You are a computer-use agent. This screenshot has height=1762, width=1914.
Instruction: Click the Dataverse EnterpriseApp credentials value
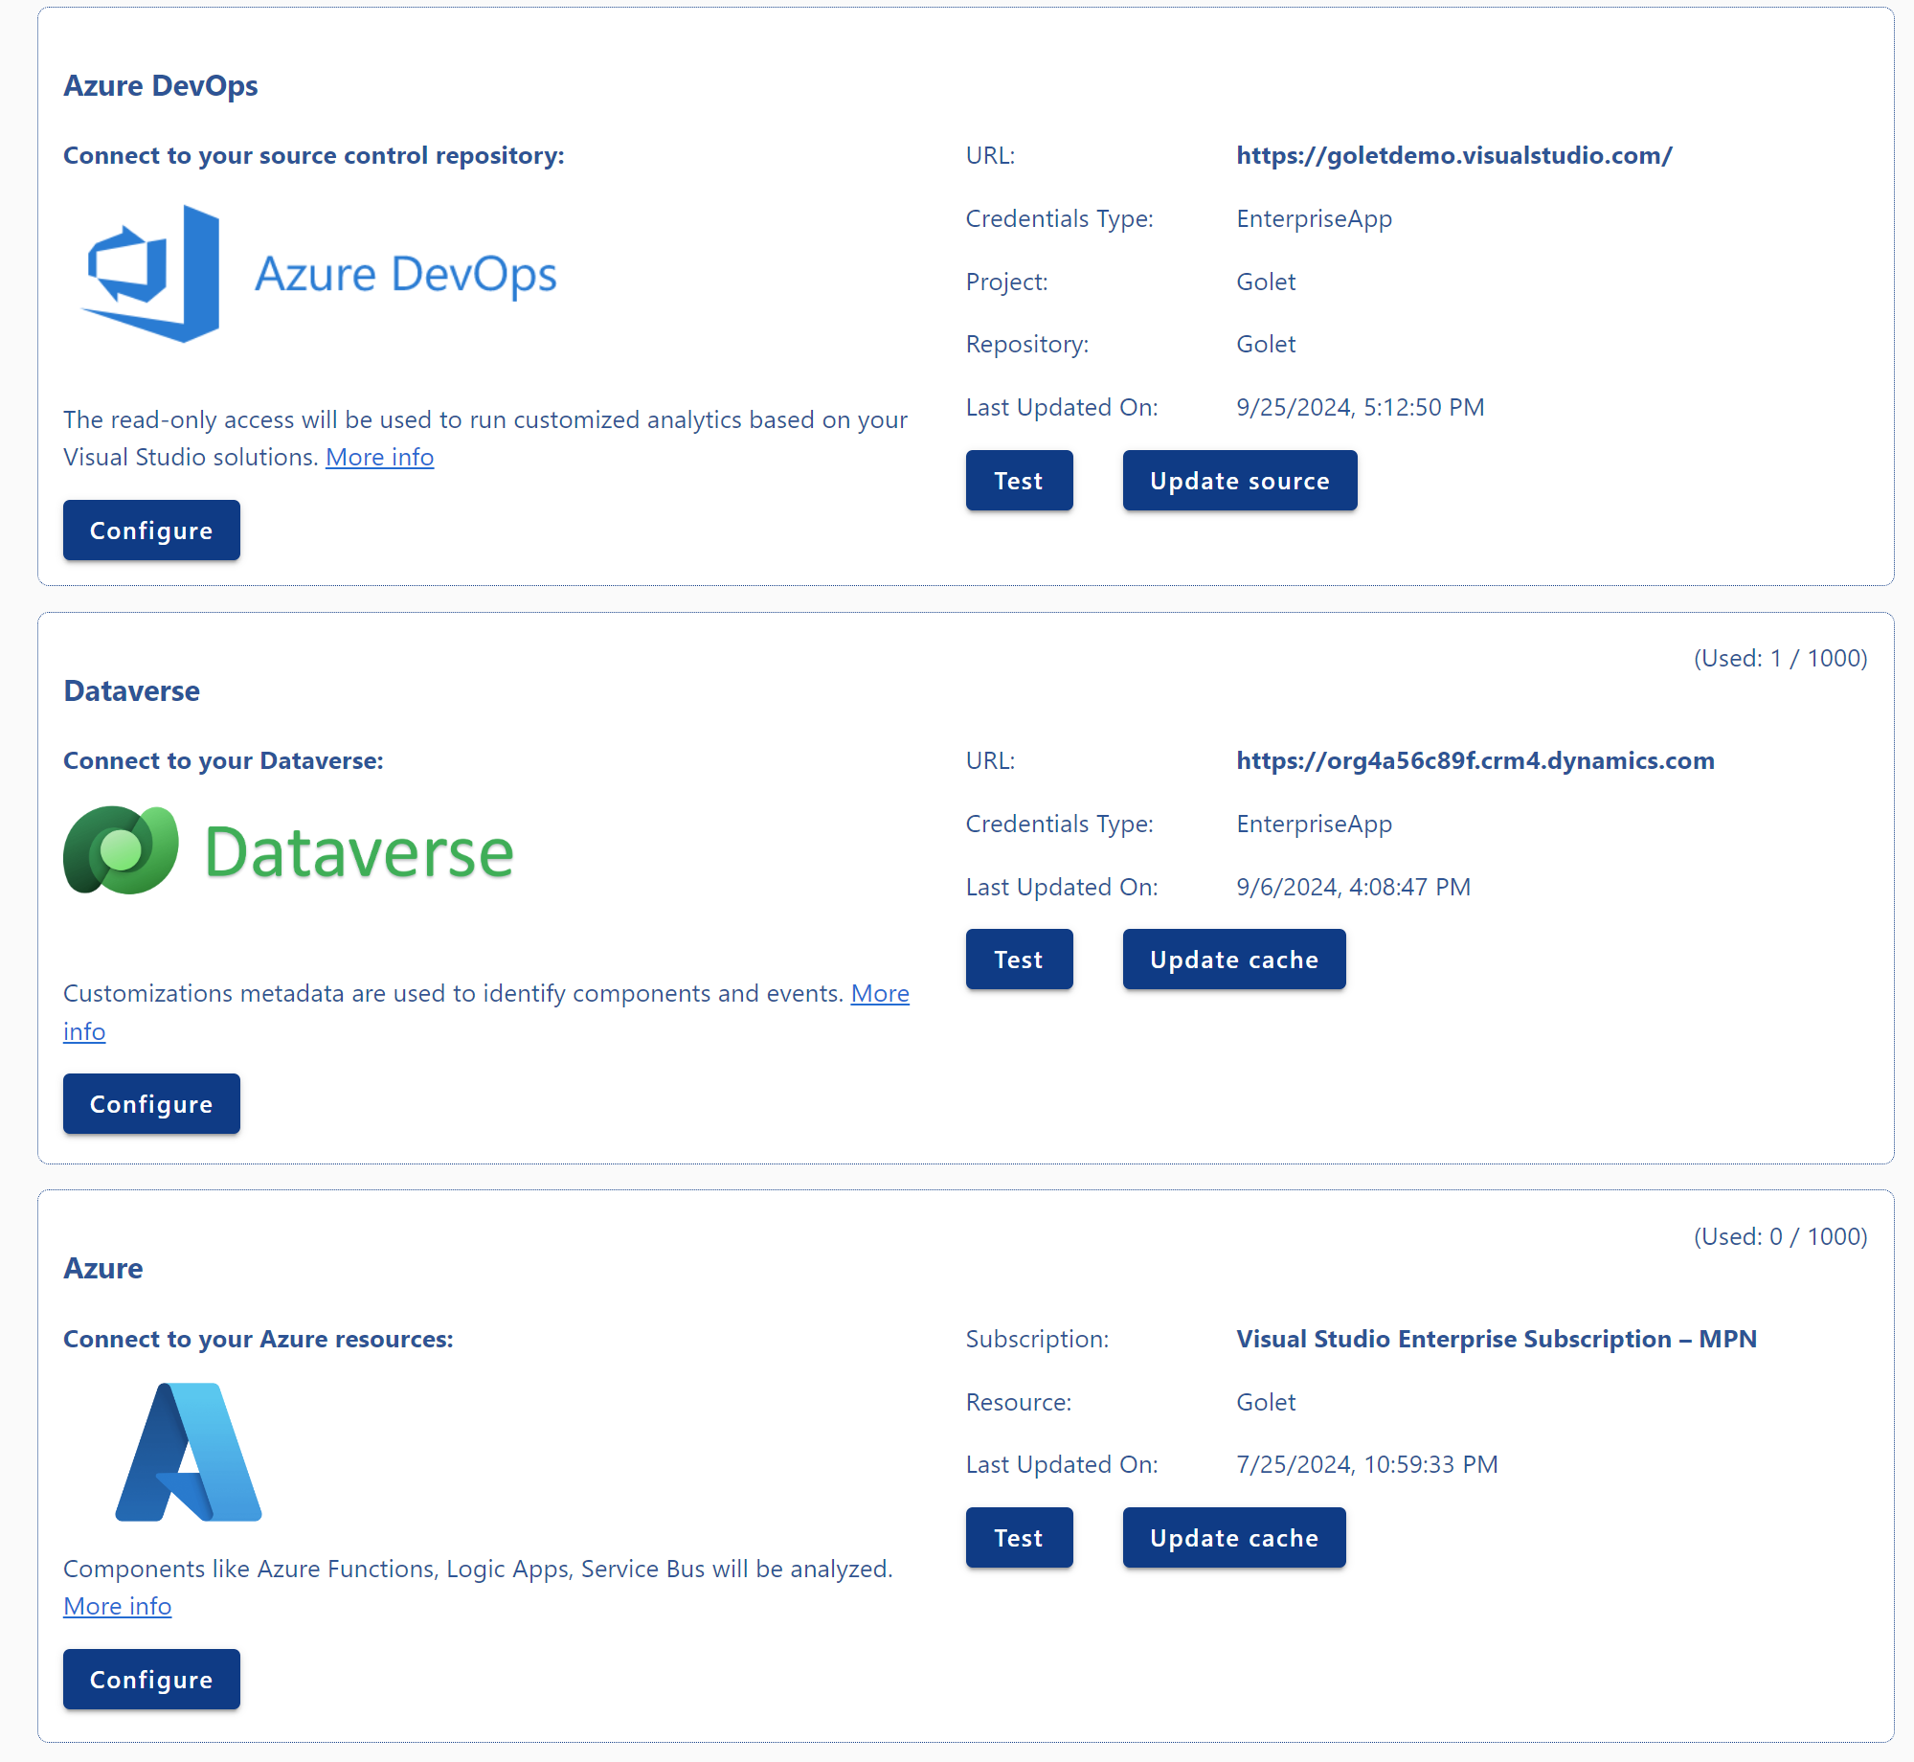(1314, 825)
